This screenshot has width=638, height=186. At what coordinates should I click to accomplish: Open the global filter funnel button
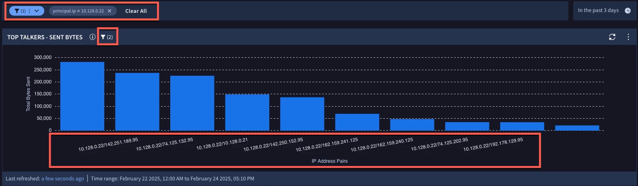point(20,11)
